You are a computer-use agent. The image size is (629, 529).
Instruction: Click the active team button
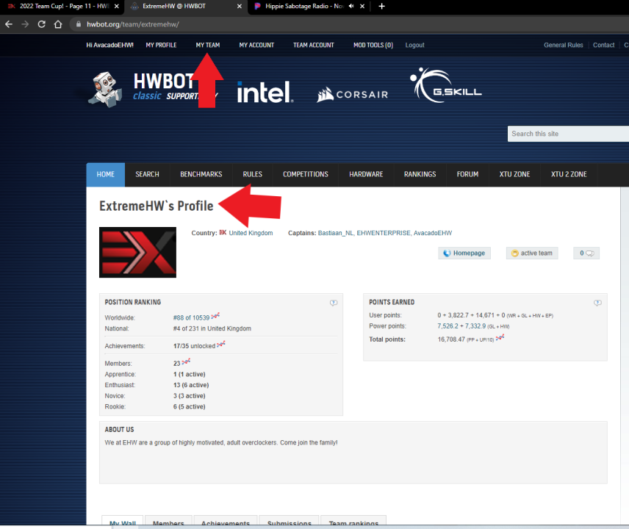[531, 253]
